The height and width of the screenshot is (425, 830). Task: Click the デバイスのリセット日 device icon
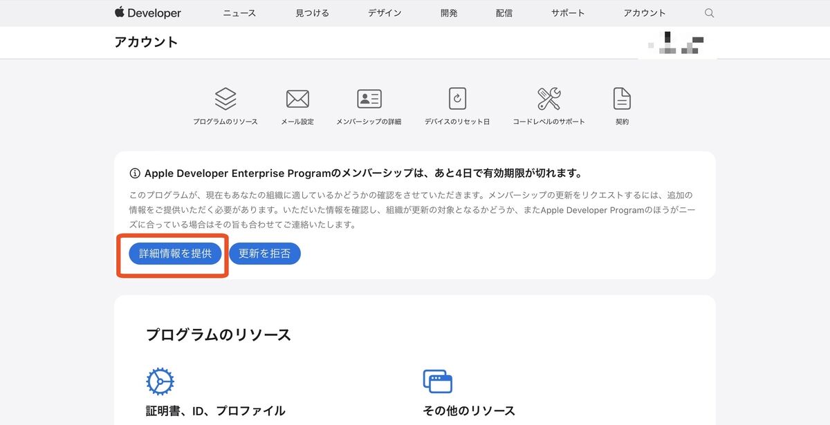click(457, 99)
